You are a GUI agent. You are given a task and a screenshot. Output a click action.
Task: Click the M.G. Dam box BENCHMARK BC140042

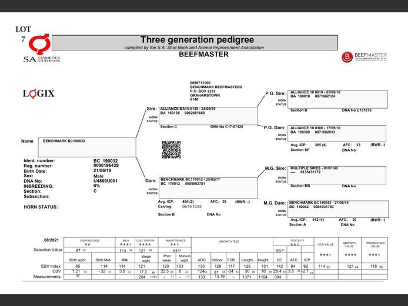click(x=339, y=209)
